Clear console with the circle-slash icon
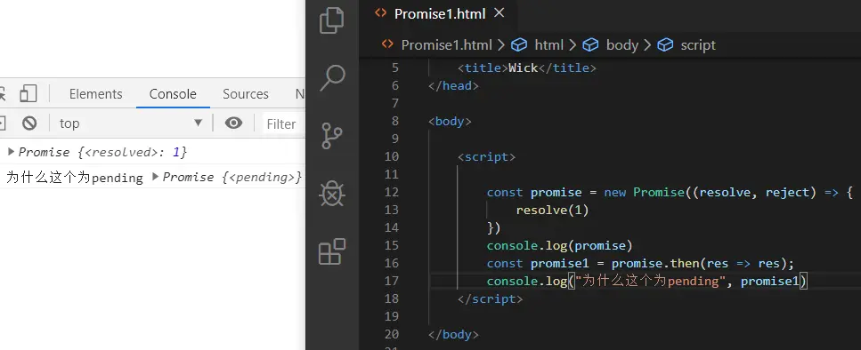The image size is (861, 350). point(29,123)
